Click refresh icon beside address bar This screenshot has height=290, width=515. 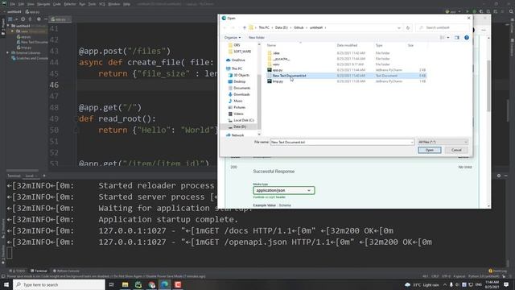(x=408, y=28)
